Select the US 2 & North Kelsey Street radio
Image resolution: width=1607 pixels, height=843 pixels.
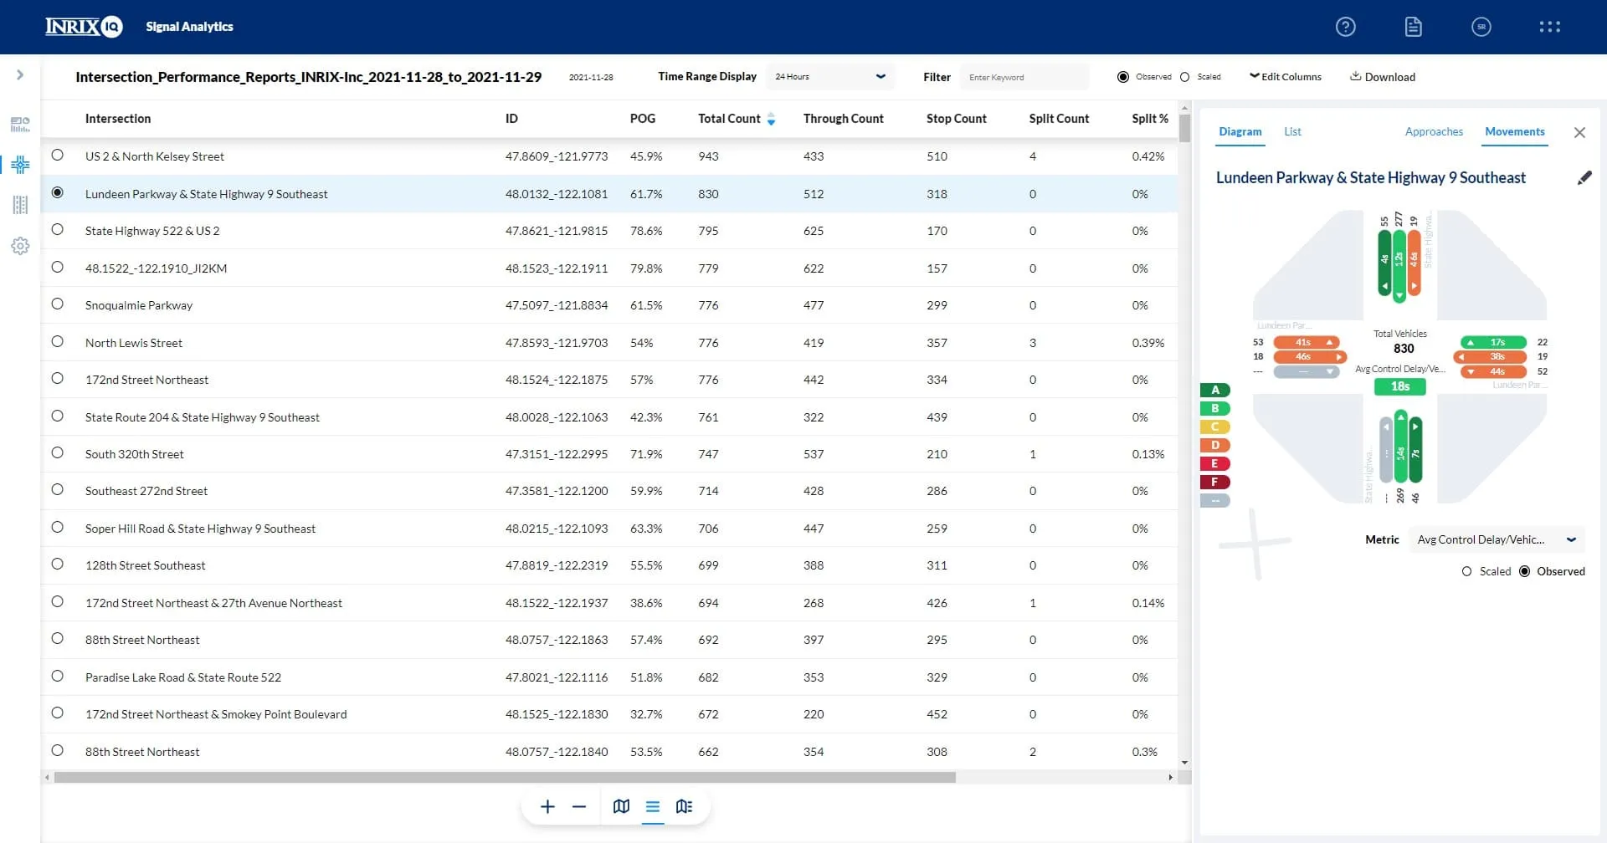(58, 156)
